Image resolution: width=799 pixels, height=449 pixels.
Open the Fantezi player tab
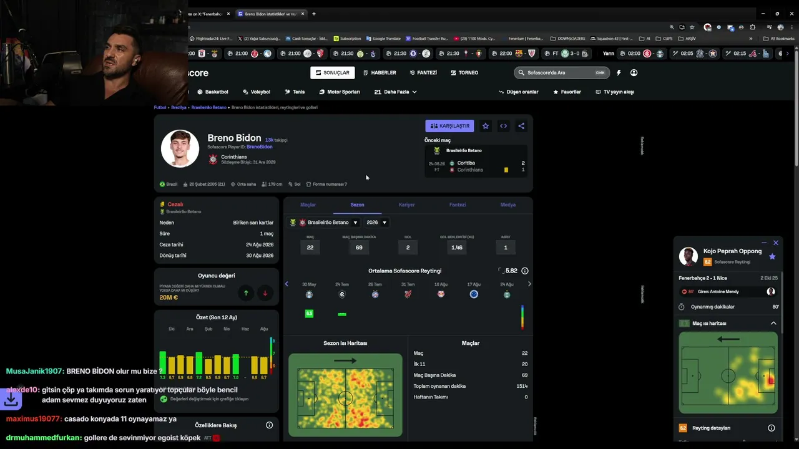(458, 205)
